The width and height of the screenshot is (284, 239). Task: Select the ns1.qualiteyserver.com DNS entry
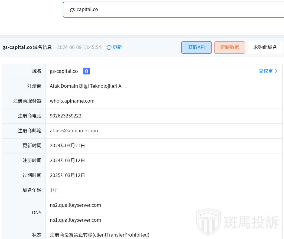tap(75, 220)
